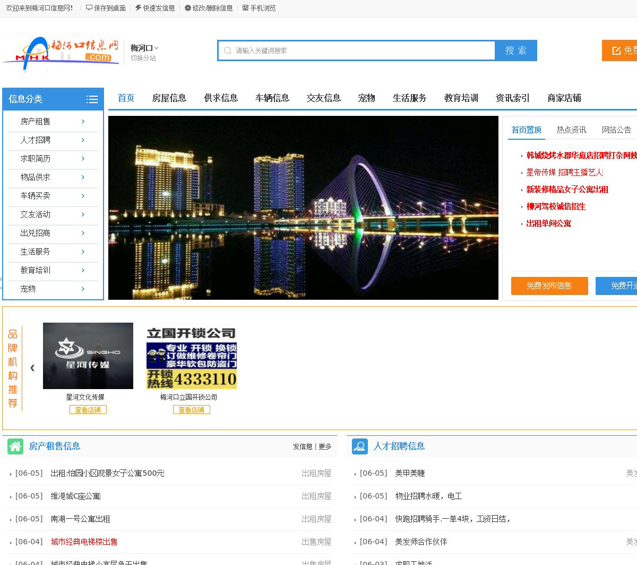Click the 搜索 search button

(515, 50)
